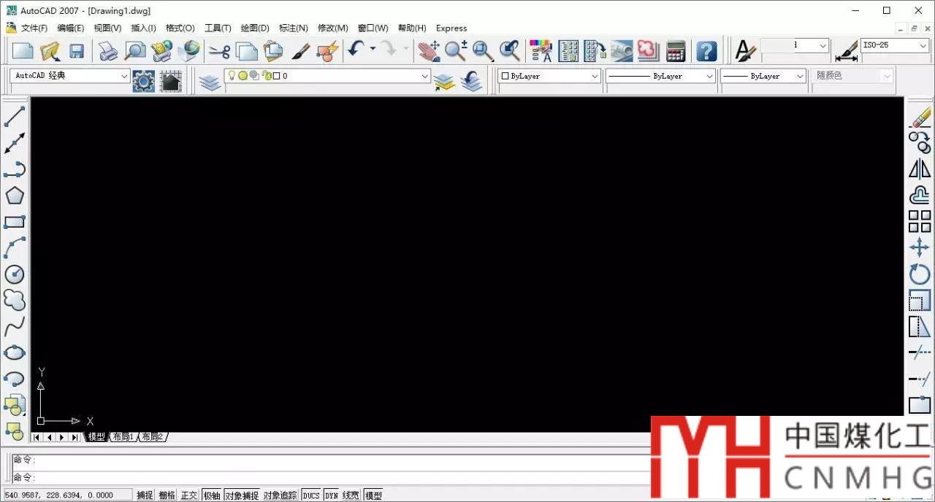Toggle DUCS in the status bar
935x502 pixels.
311,495
